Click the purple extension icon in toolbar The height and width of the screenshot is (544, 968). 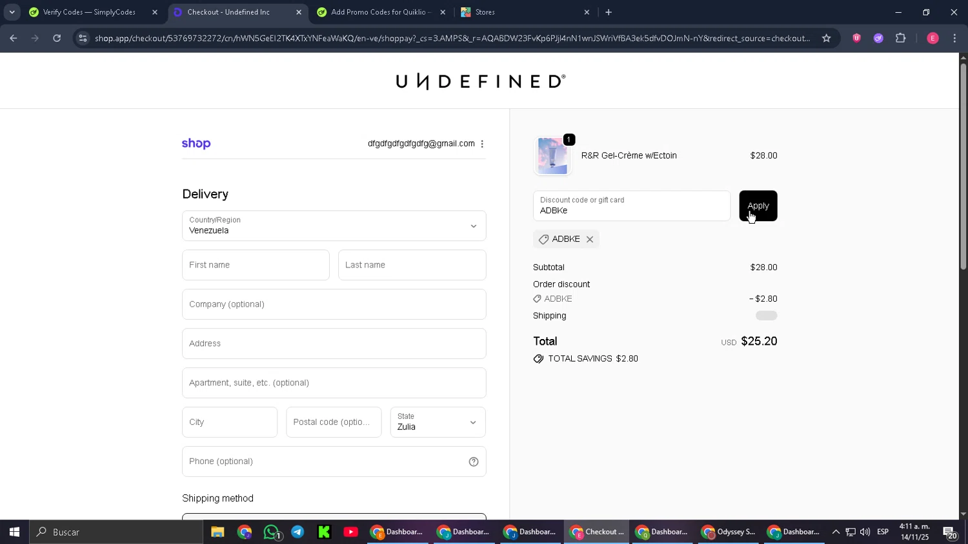pyautogui.click(x=878, y=38)
